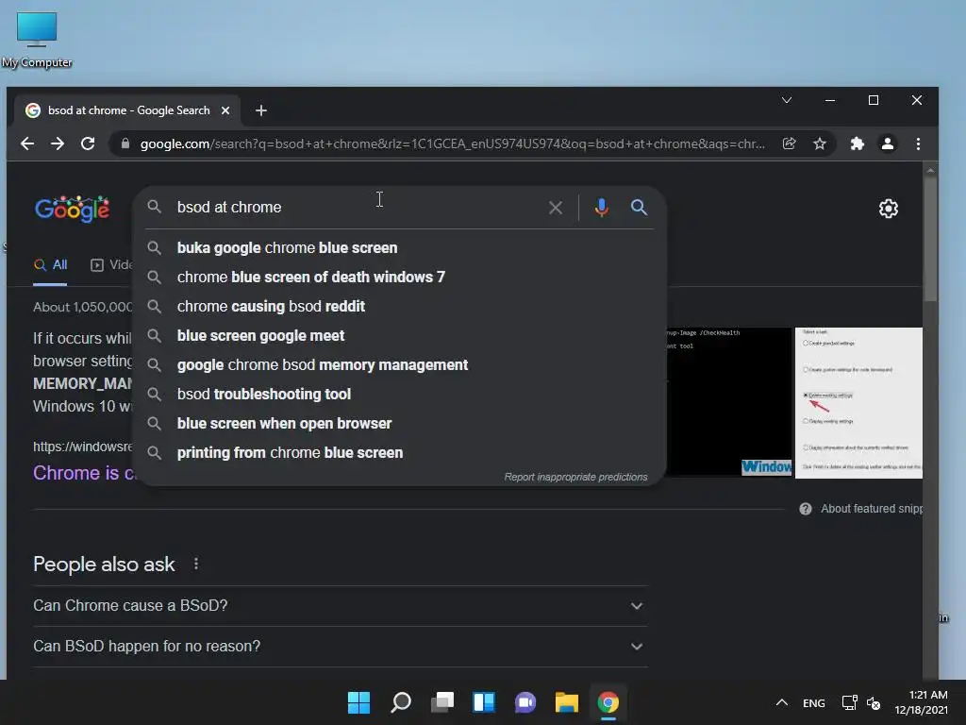The width and height of the screenshot is (966, 725).
Task: Close the 'bsod at chrome' tab
Action: tap(225, 110)
